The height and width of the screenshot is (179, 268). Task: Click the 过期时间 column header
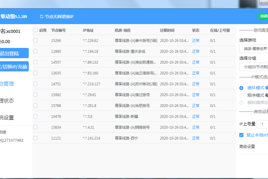[167, 30]
